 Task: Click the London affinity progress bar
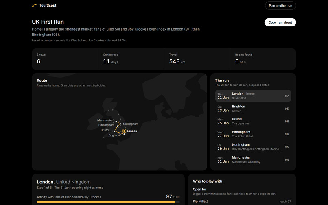(x=108, y=202)
